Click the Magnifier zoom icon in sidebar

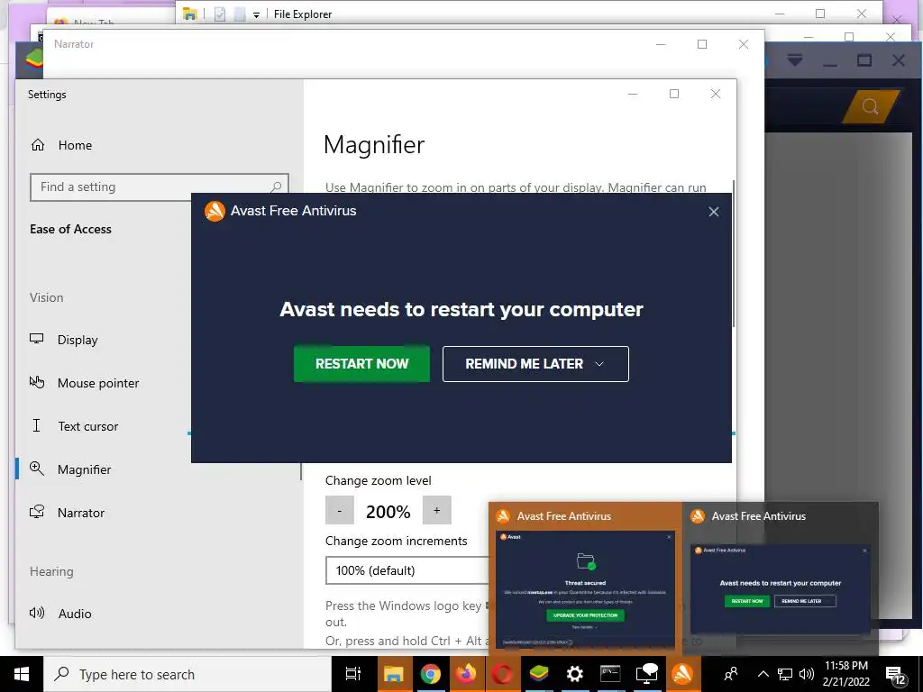pos(36,469)
